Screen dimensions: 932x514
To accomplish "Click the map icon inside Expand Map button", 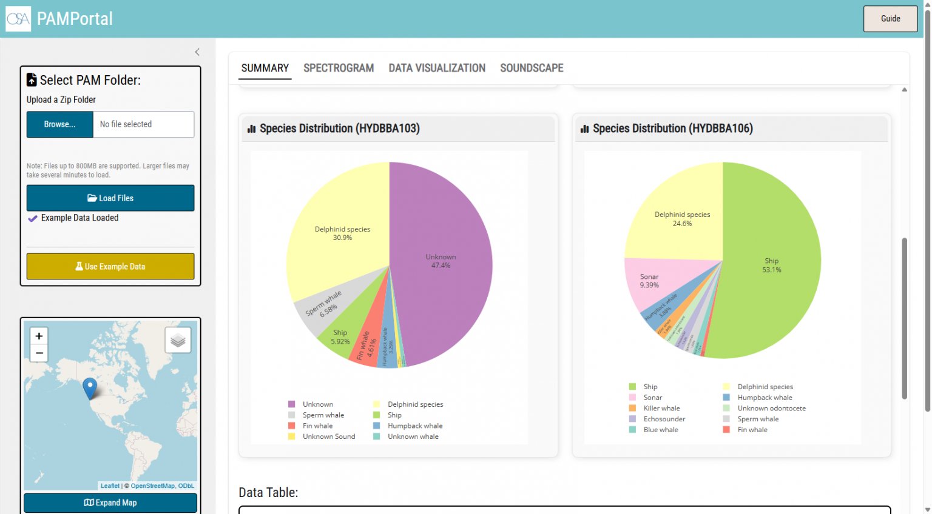I will (x=89, y=502).
